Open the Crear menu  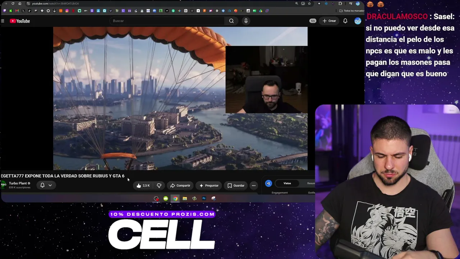329,21
